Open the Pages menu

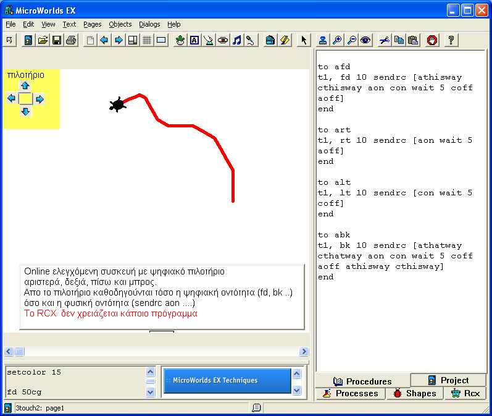click(92, 24)
